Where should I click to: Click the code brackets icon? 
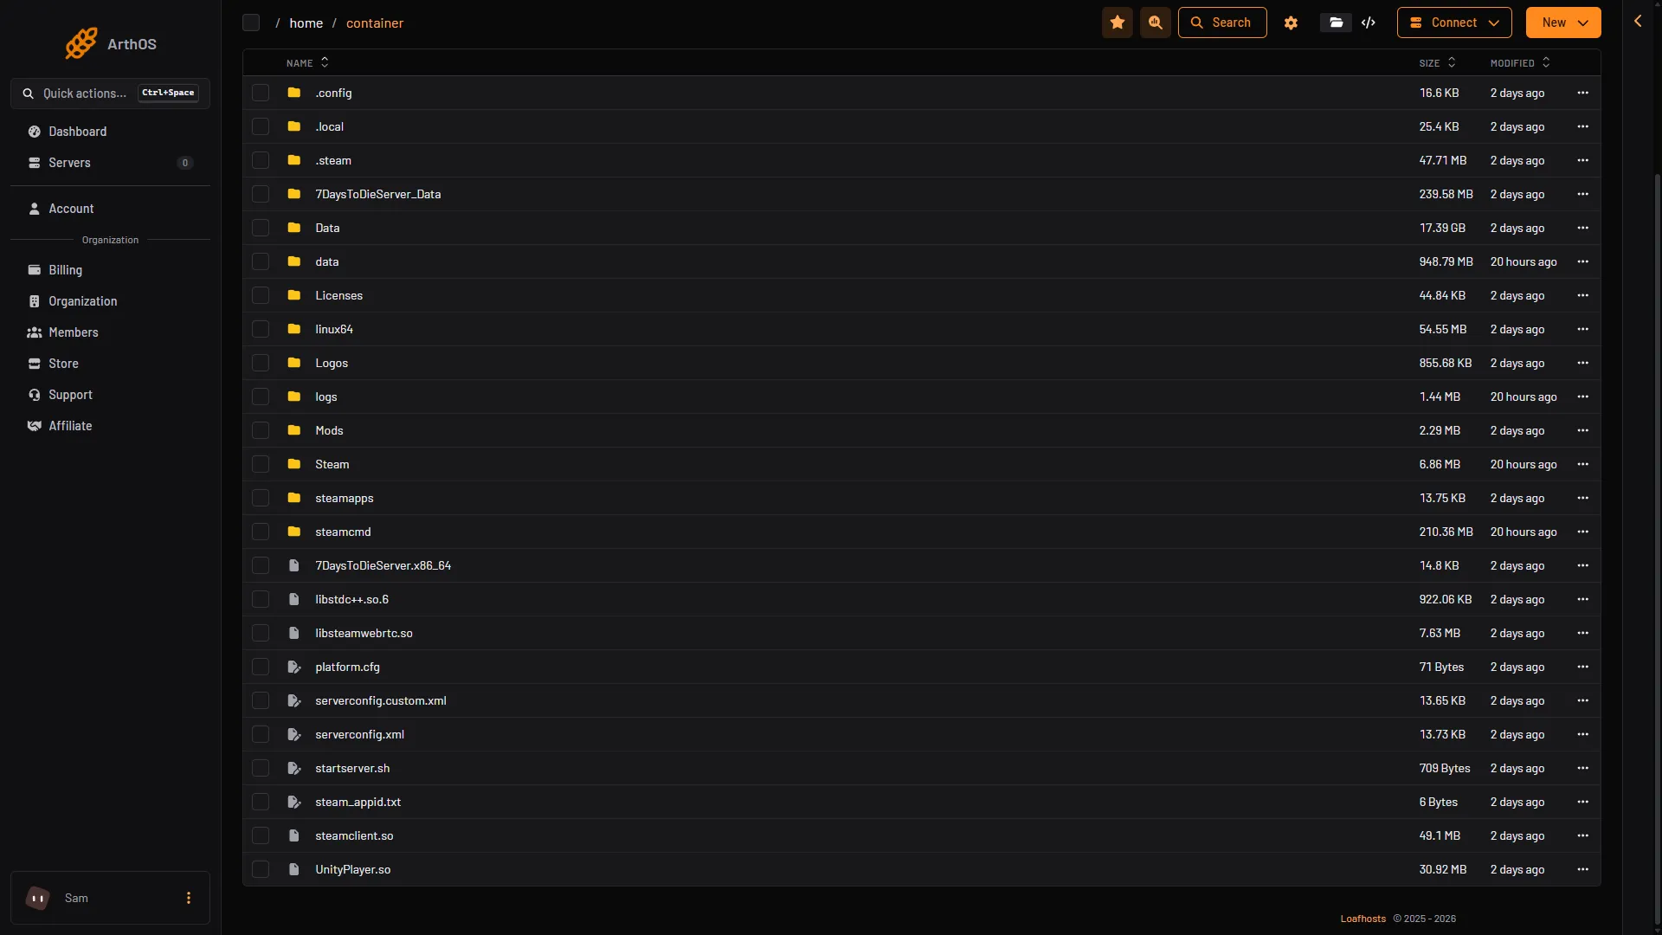(x=1369, y=23)
